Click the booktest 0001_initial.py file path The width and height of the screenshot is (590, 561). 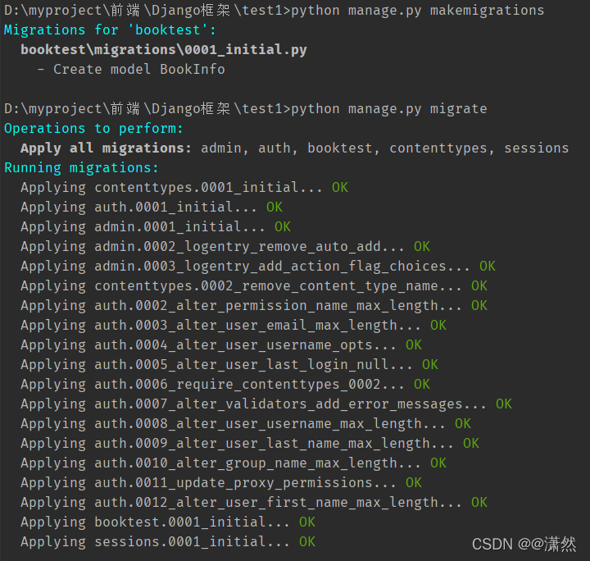[164, 50]
